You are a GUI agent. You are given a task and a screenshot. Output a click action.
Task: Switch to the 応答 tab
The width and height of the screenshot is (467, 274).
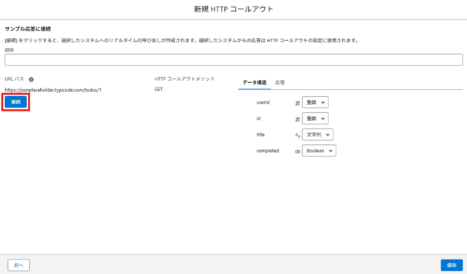[279, 82]
